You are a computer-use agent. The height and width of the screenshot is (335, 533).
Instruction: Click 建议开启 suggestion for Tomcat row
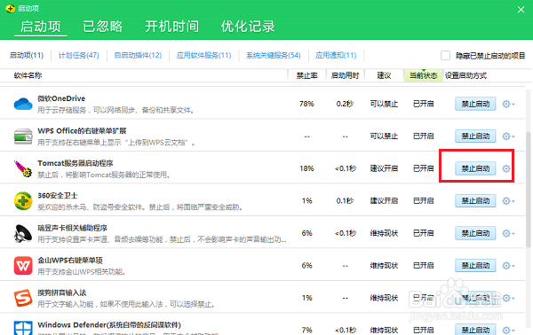384,168
